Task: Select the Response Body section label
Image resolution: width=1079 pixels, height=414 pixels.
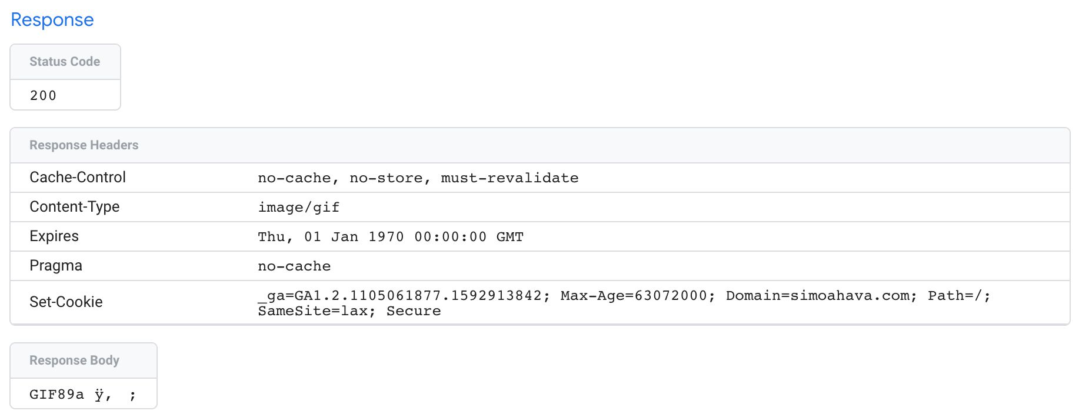Action: [74, 360]
